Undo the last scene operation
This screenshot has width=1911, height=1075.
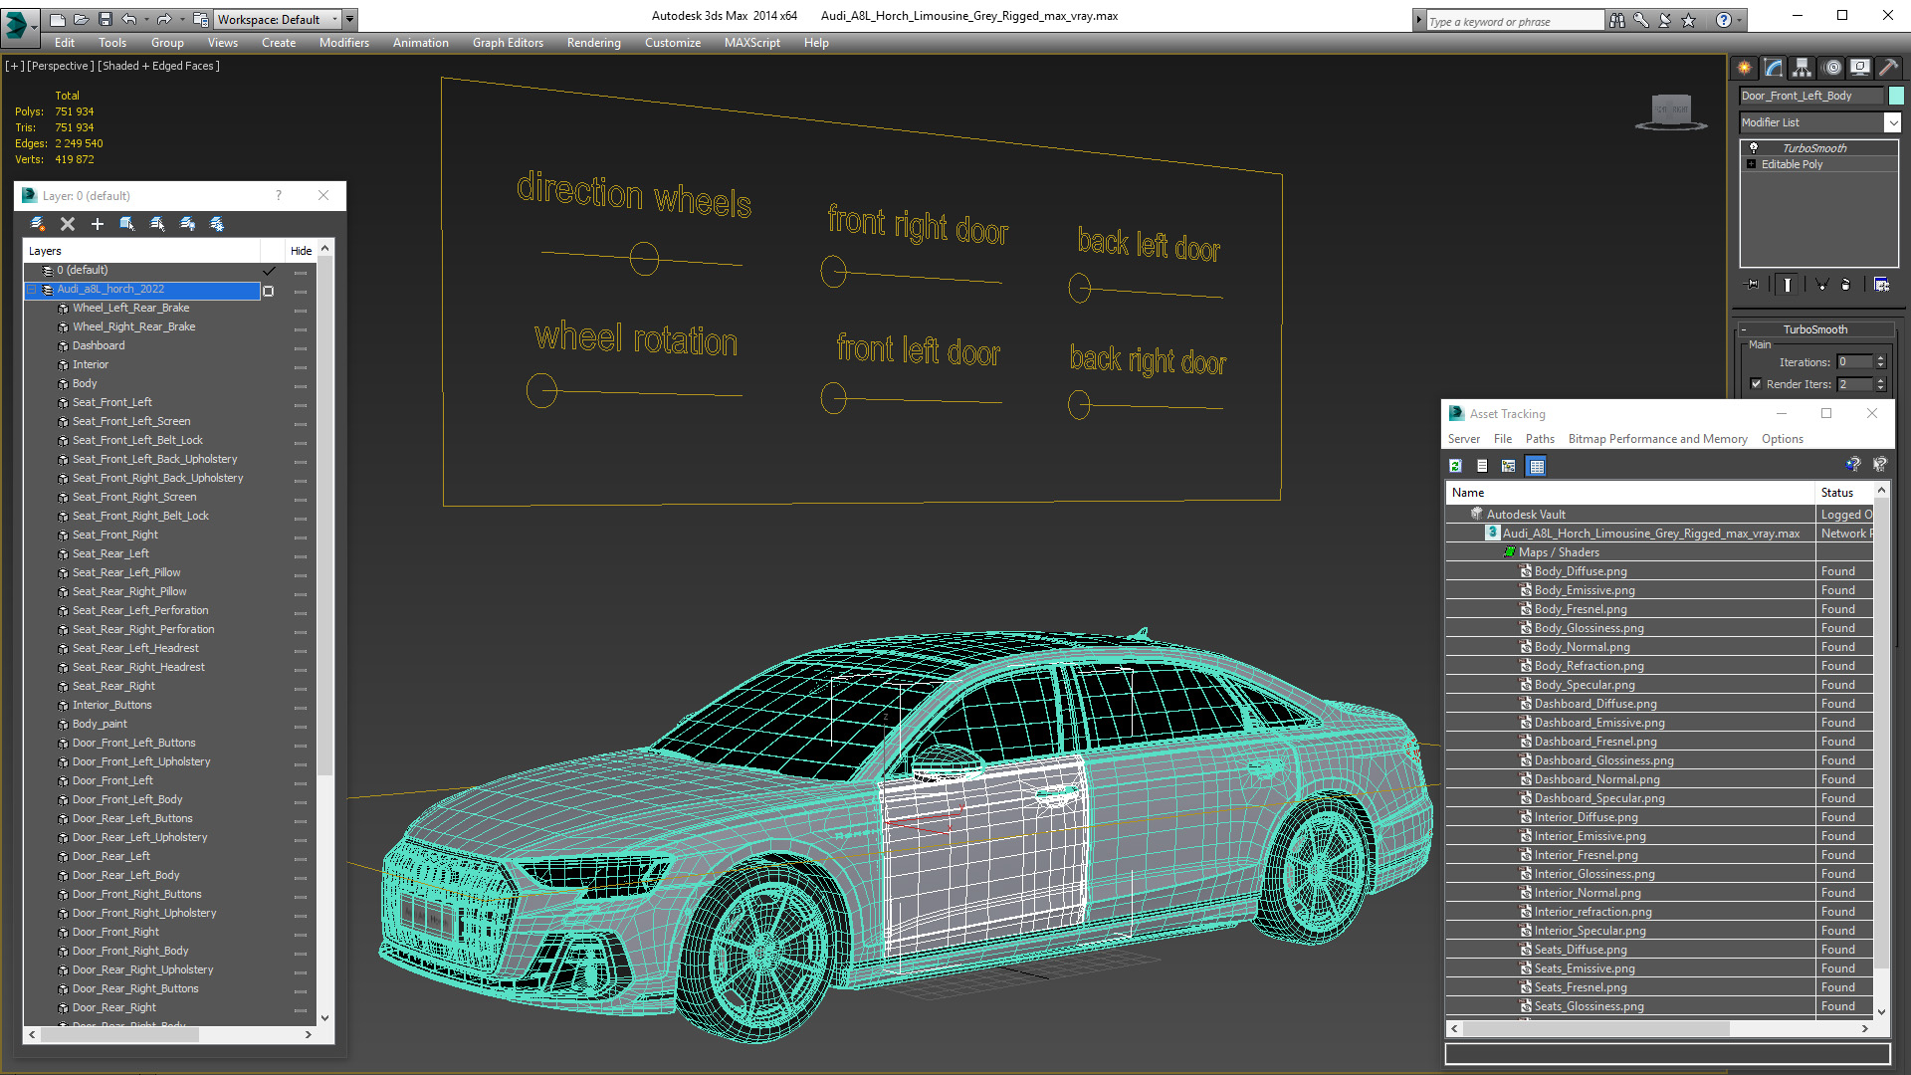click(128, 19)
